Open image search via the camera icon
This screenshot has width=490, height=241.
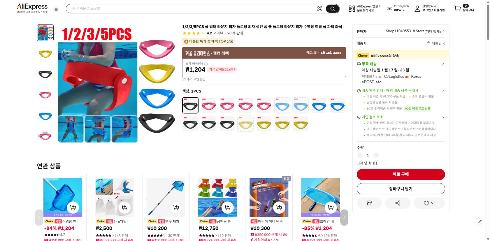[x=320, y=9]
